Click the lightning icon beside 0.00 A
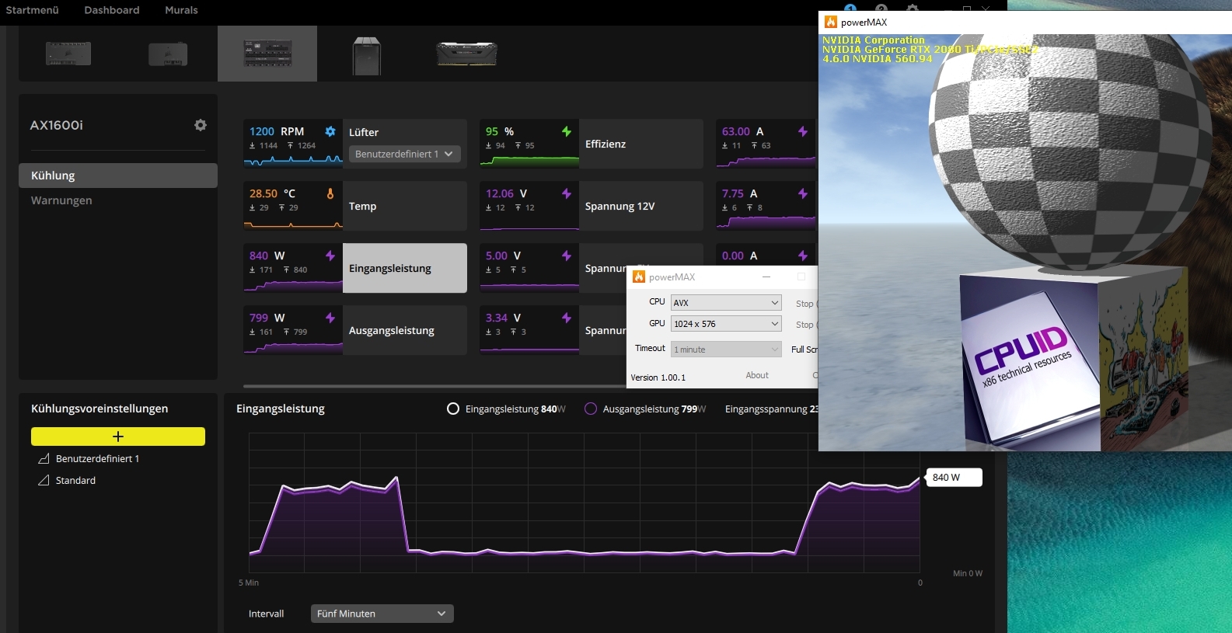Viewport: 1232px width, 633px height. (803, 256)
